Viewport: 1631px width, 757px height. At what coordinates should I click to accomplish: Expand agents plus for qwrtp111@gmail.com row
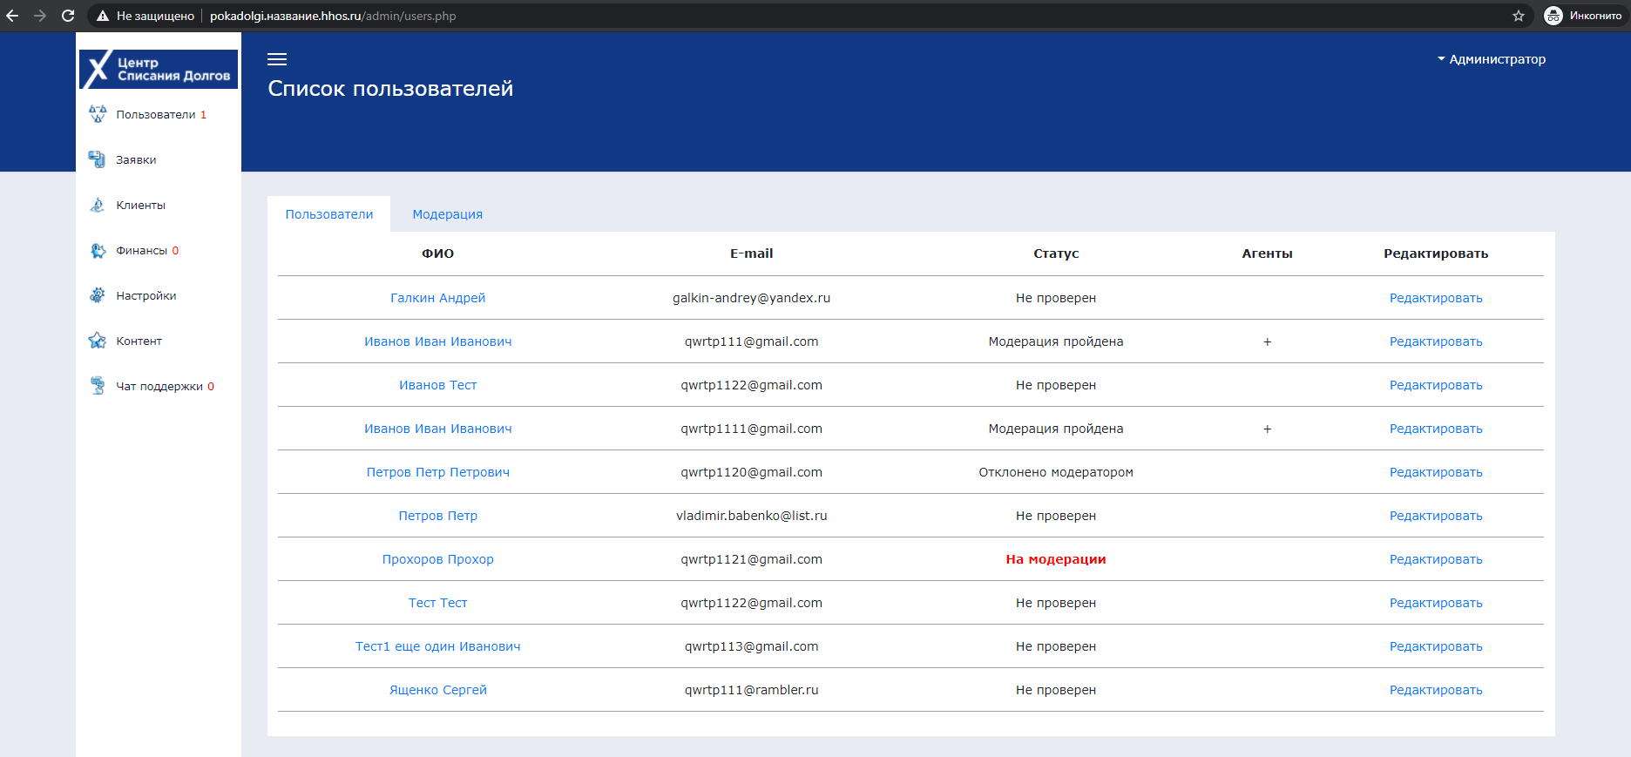click(x=1268, y=341)
